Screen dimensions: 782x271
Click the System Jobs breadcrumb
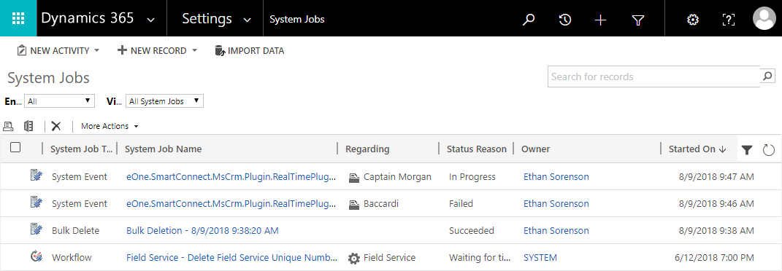pyautogui.click(x=296, y=20)
